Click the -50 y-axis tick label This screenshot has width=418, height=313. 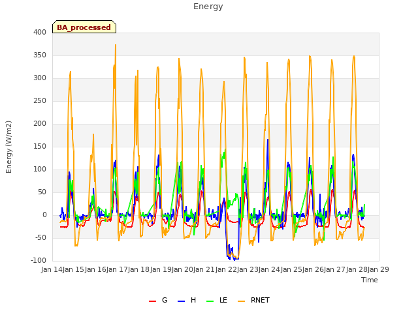40,237
